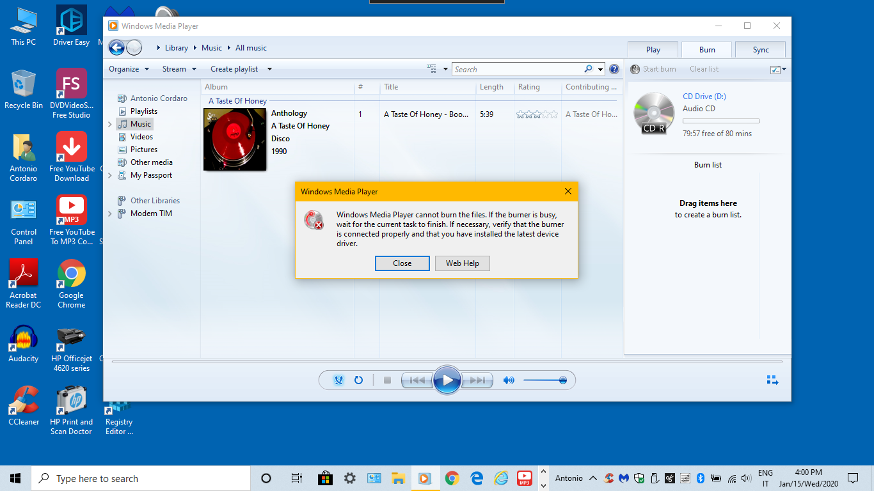Screen dimensions: 874x491
Task: Adjust the volume slider
Action: coord(544,380)
